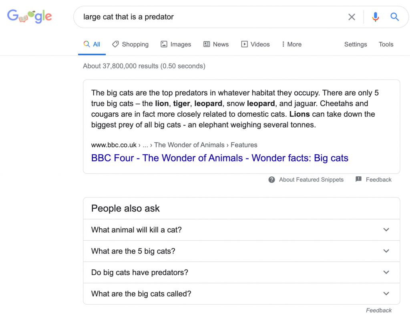
Task: Clear the search box with the X icon
Action: point(352,17)
